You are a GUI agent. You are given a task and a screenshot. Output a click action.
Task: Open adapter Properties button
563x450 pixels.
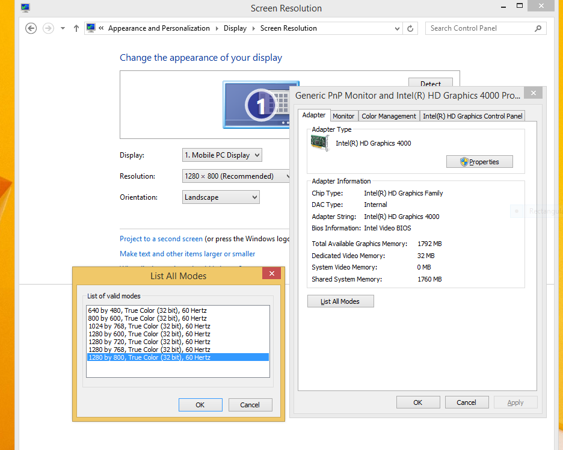(x=479, y=162)
